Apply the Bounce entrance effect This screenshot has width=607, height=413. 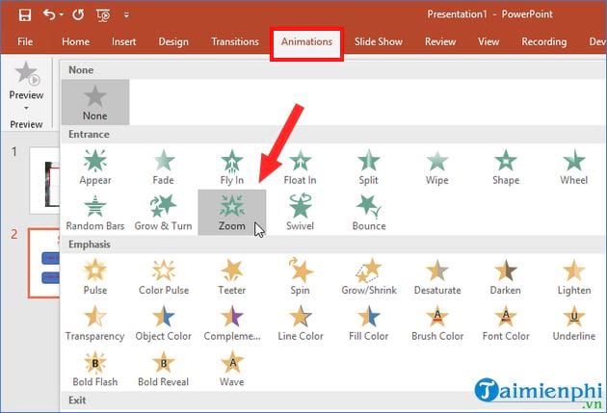pyautogui.click(x=368, y=213)
